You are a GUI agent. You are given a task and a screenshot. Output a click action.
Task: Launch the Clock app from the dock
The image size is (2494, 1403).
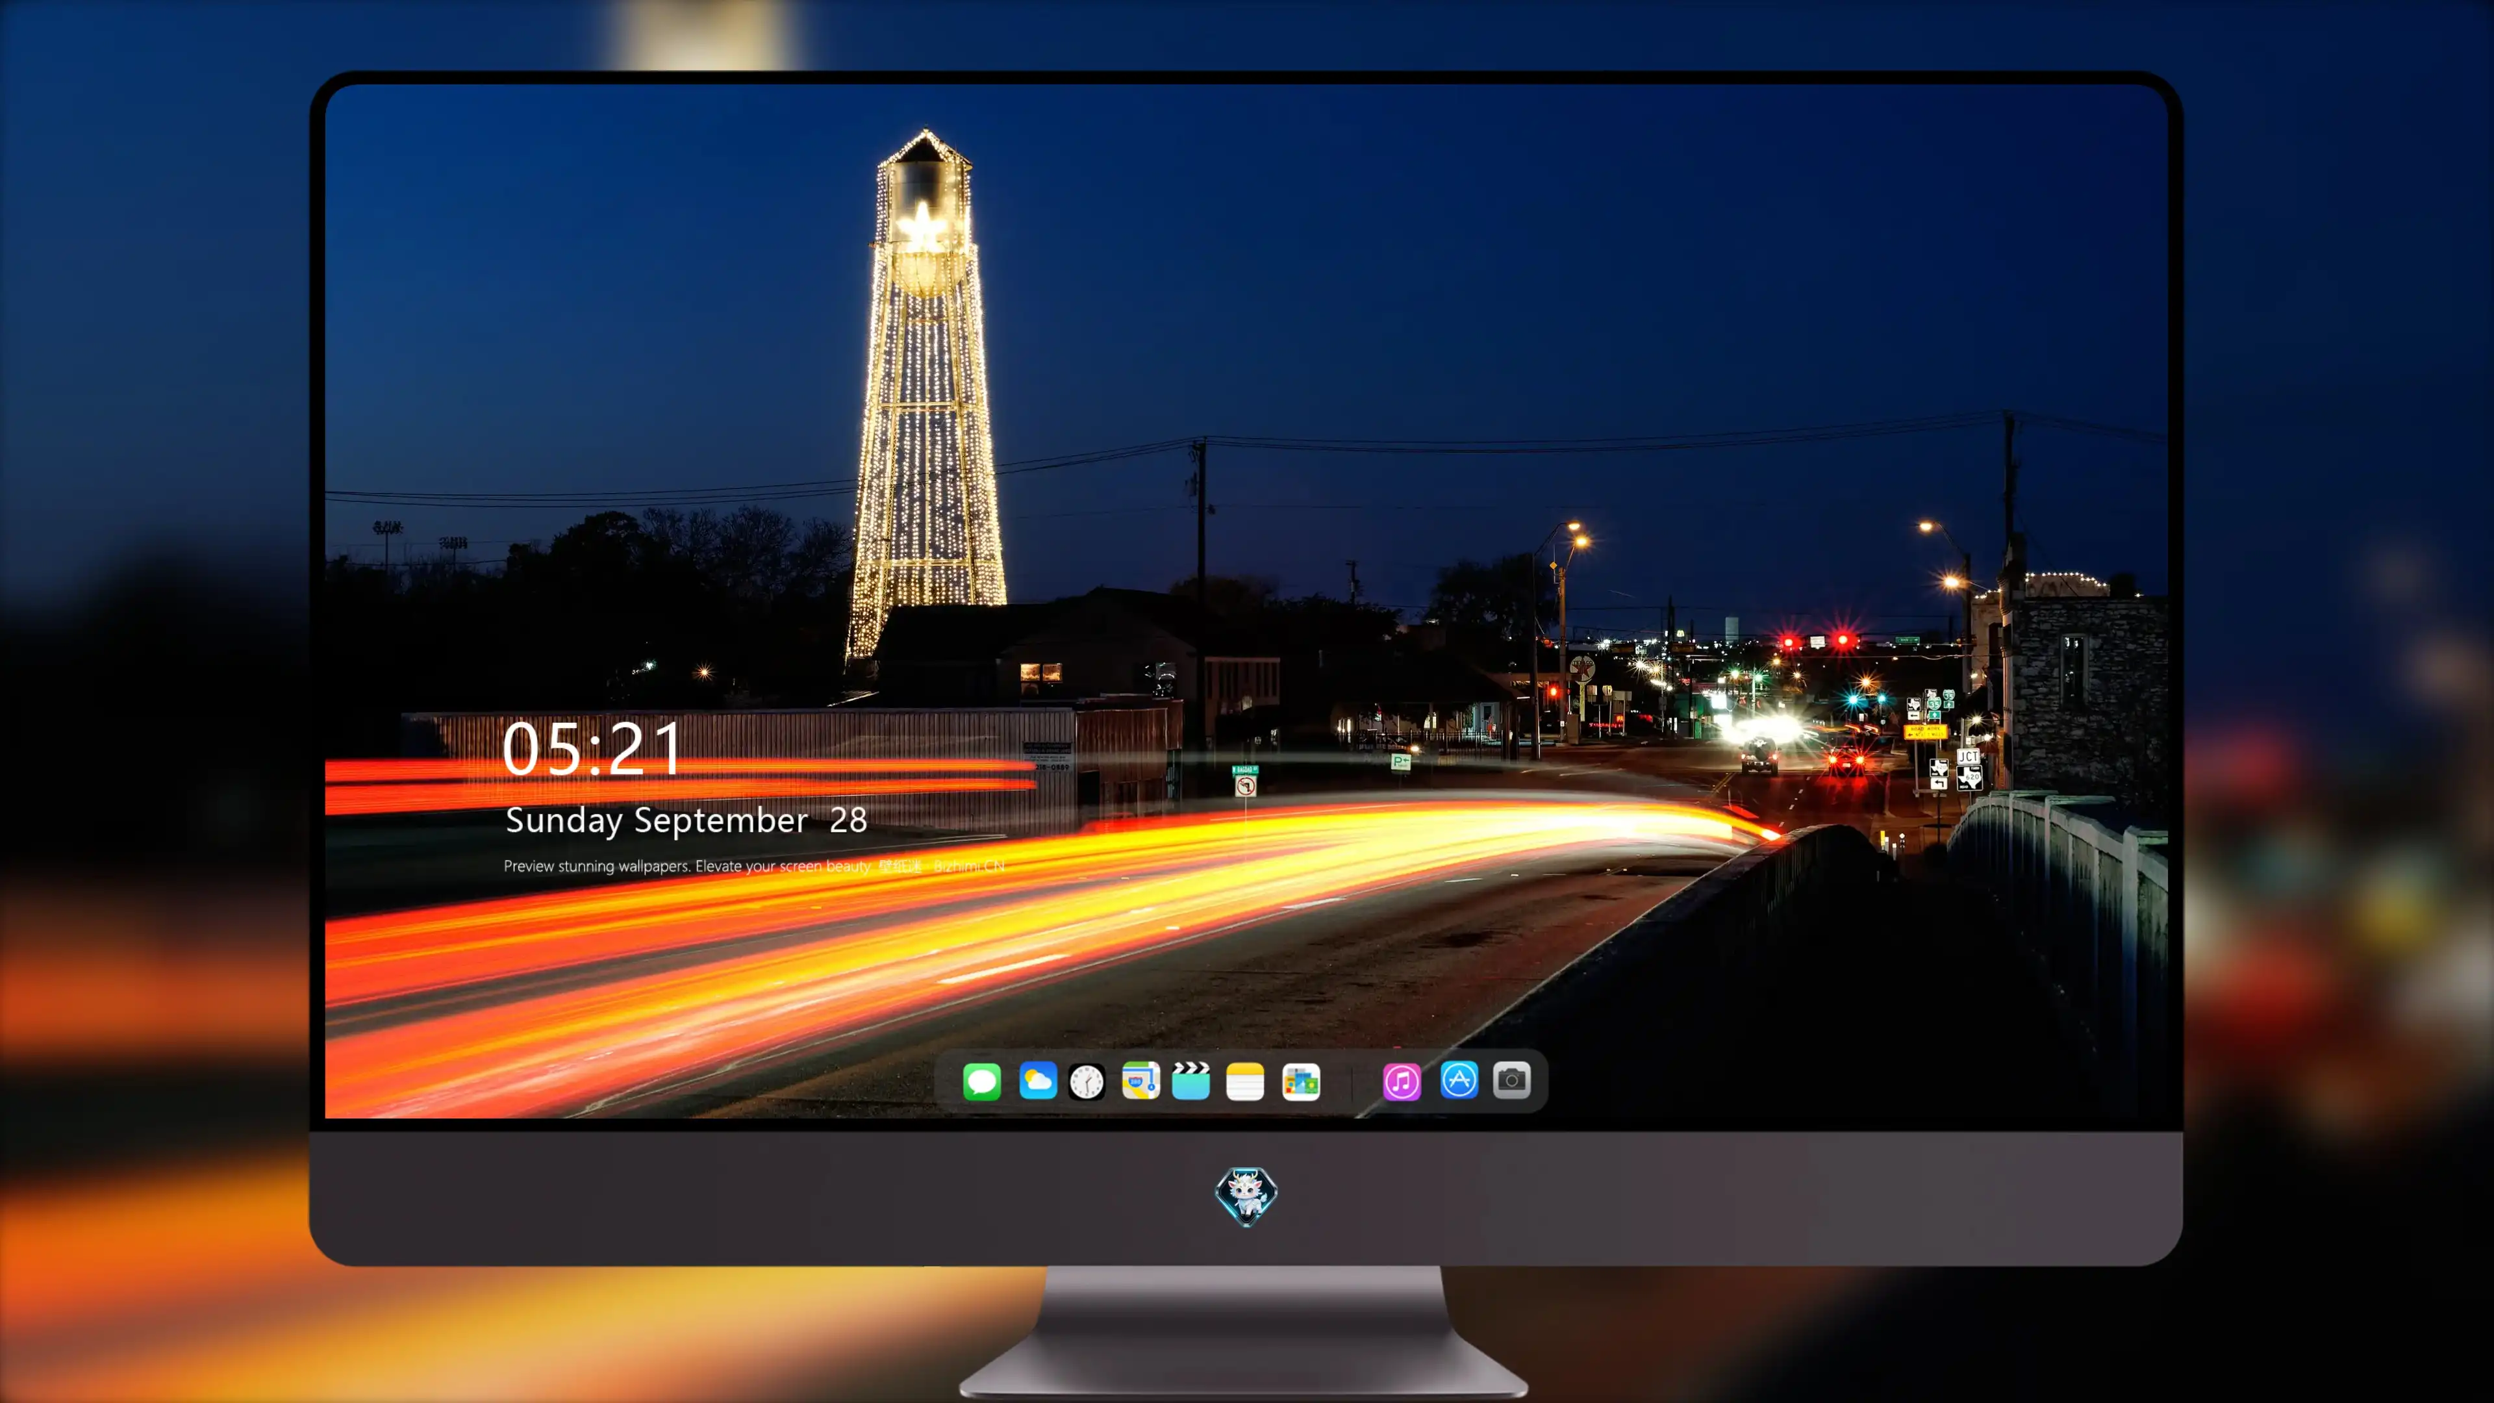pyautogui.click(x=1087, y=1081)
